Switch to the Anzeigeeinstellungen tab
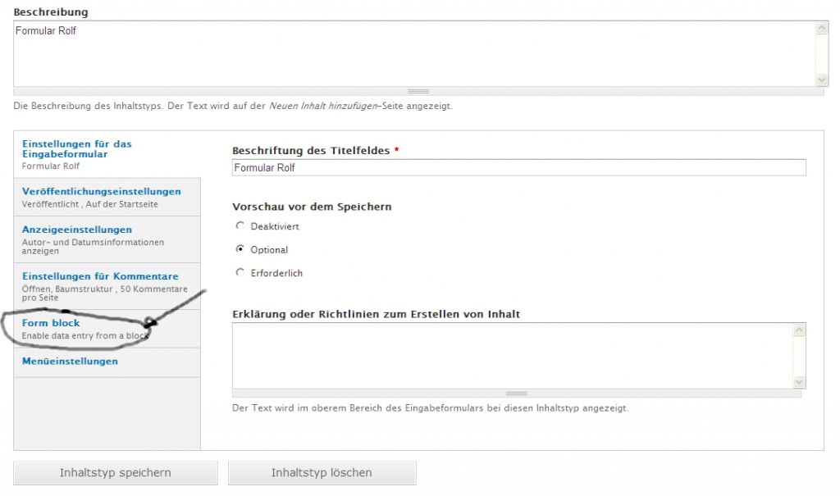This screenshot has width=840, height=496. [x=76, y=230]
